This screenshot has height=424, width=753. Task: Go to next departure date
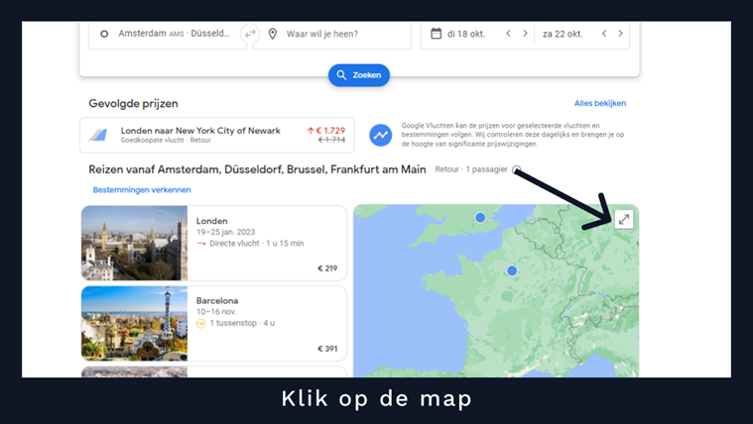coord(526,34)
